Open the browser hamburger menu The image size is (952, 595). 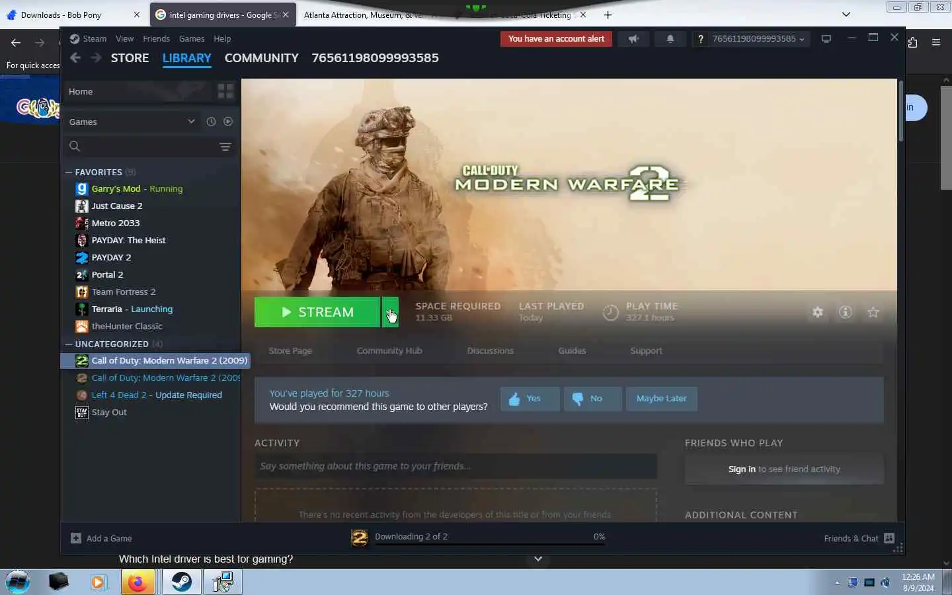click(936, 42)
